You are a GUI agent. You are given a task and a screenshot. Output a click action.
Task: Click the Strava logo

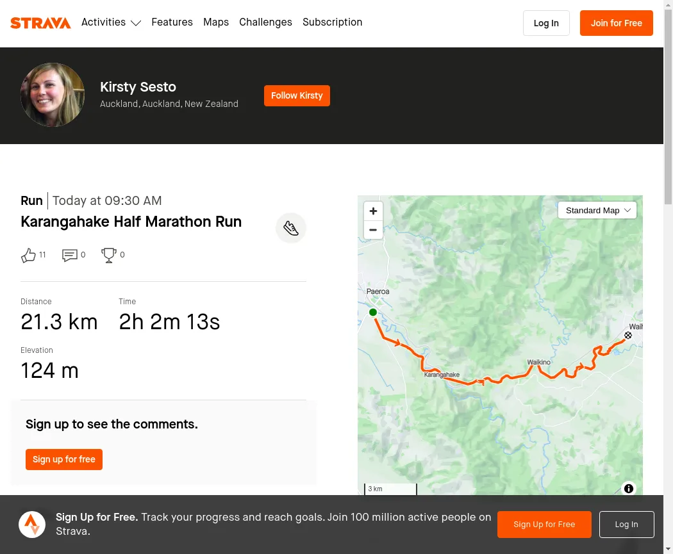40,22
